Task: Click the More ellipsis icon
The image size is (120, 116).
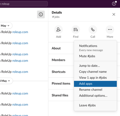Action: coord(110,30)
